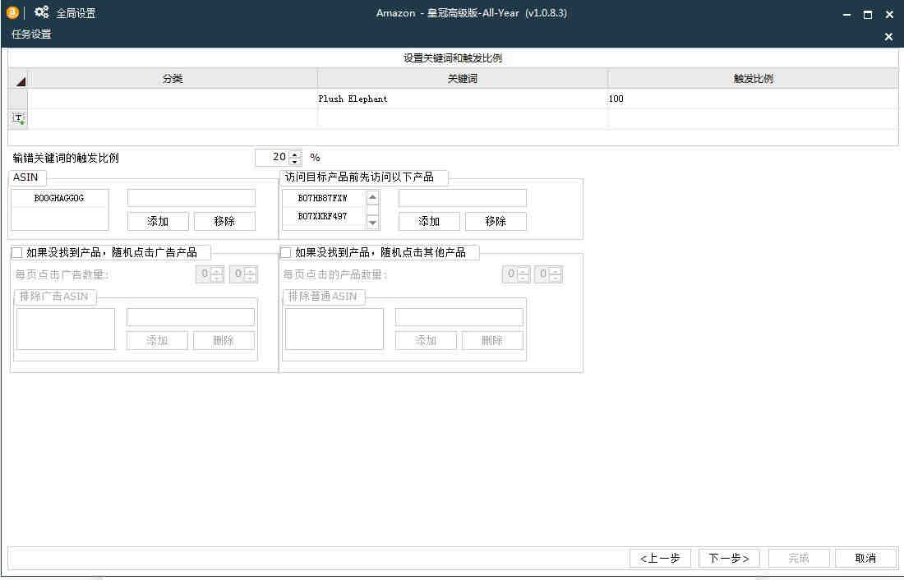Select the trigger ratio cell showing 100
The image size is (904, 580).
pyautogui.click(x=752, y=99)
